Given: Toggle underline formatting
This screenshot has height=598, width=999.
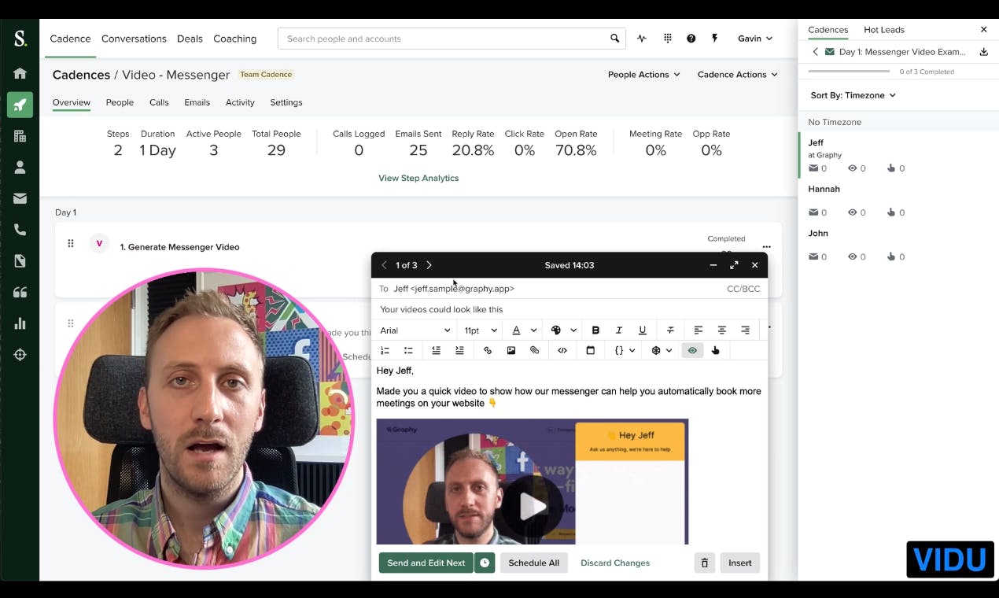Looking at the screenshot, I should pyautogui.click(x=643, y=330).
